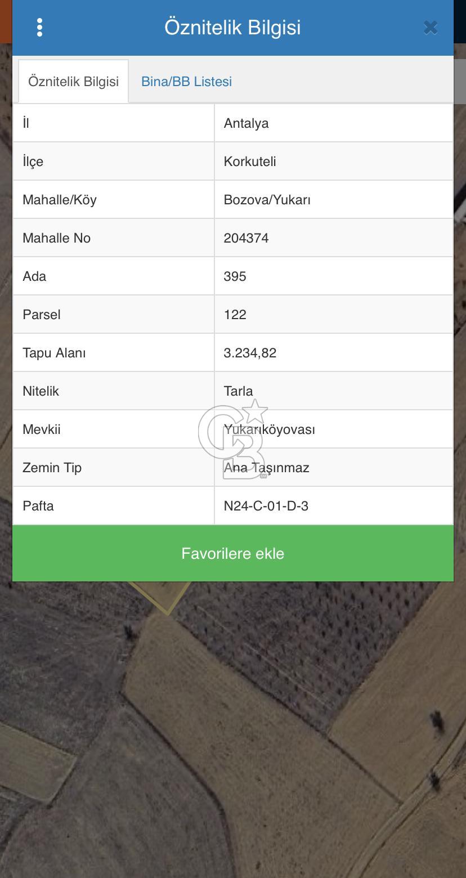466x878 pixels.
Task: Click the Tapu Alanı row label
Action: point(54,353)
